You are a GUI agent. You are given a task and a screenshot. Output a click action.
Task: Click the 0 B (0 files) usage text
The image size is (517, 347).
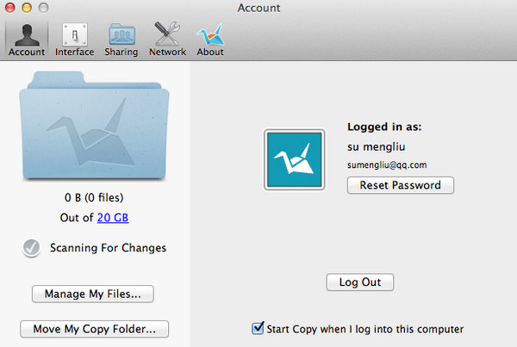94,198
